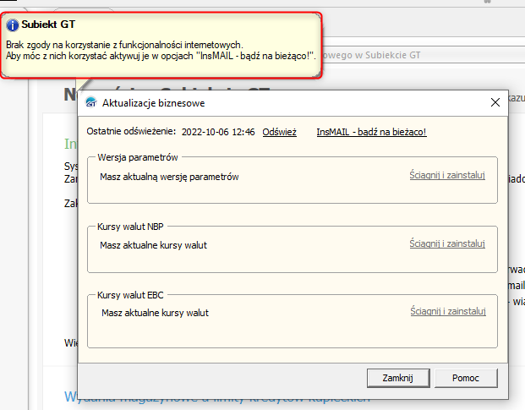Click the Subiekt GT balloon title
The width and height of the screenshot is (525, 410).
[47, 25]
